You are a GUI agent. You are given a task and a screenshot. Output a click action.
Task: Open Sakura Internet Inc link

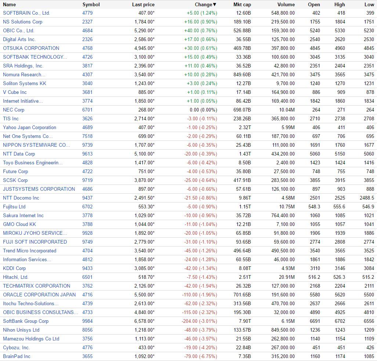tap(23, 216)
